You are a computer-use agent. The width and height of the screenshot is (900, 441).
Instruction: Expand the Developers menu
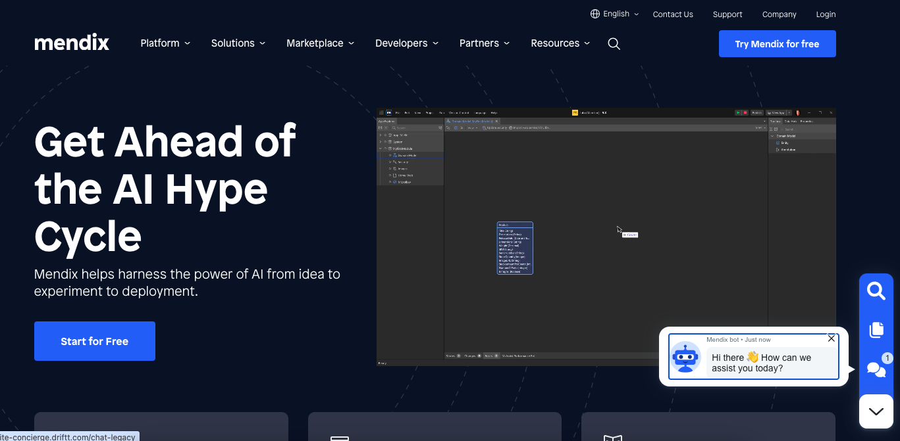tap(407, 43)
